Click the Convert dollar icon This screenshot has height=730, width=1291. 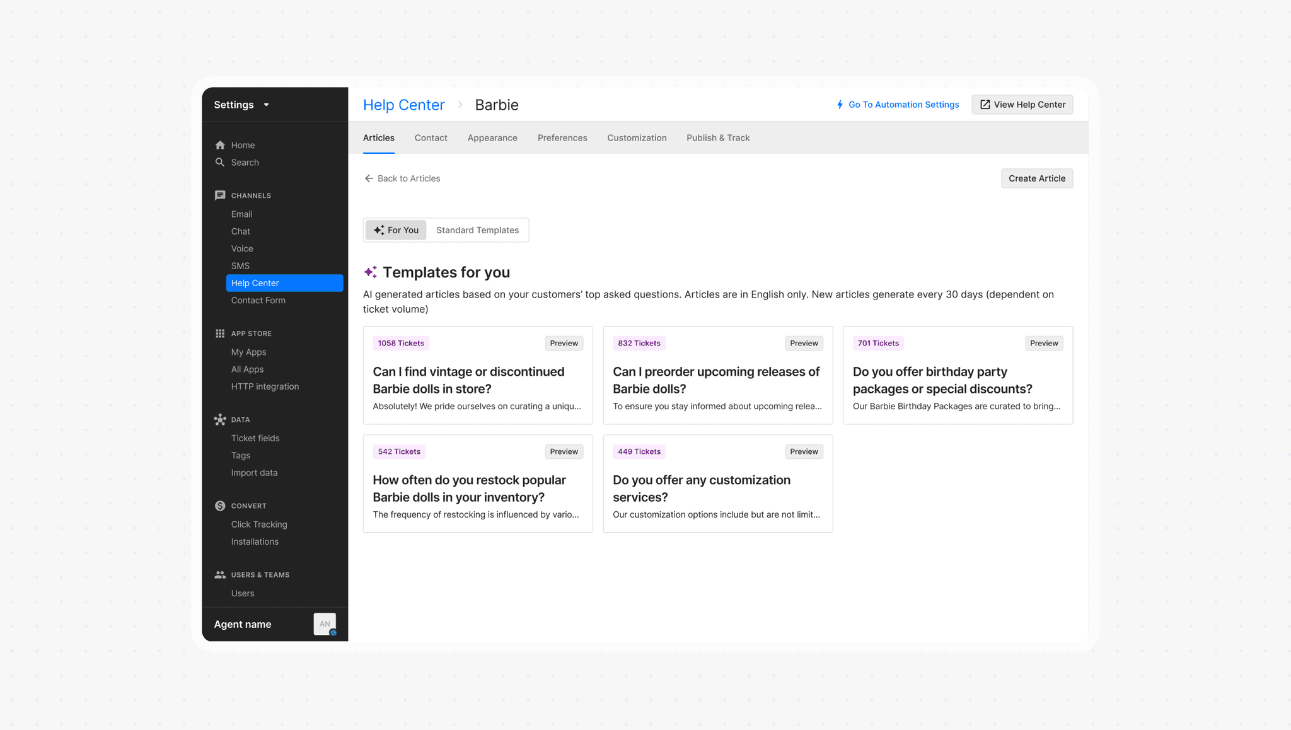[220, 506]
